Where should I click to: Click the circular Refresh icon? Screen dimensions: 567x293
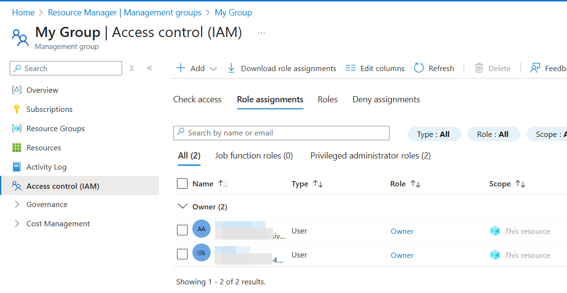pos(419,68)
